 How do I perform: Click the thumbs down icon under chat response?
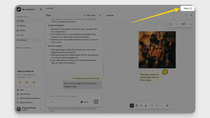tap(60, 69)
